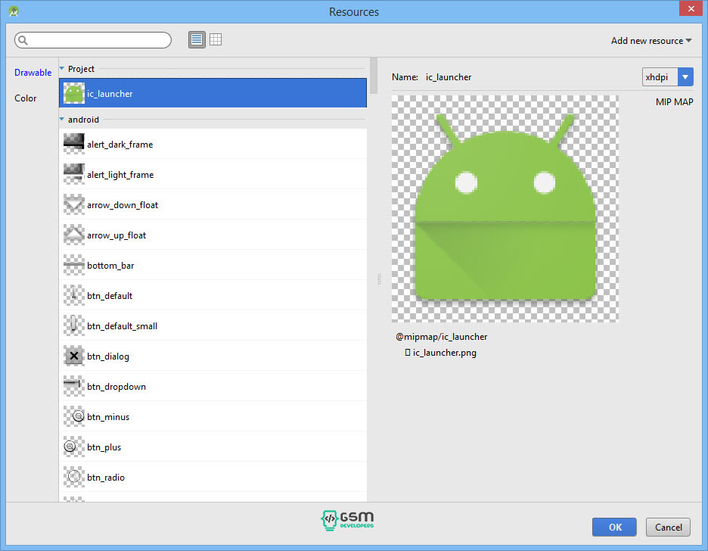Click the @mipmap/ic_launcher path text
708x551 pixels.
point(442,337)
